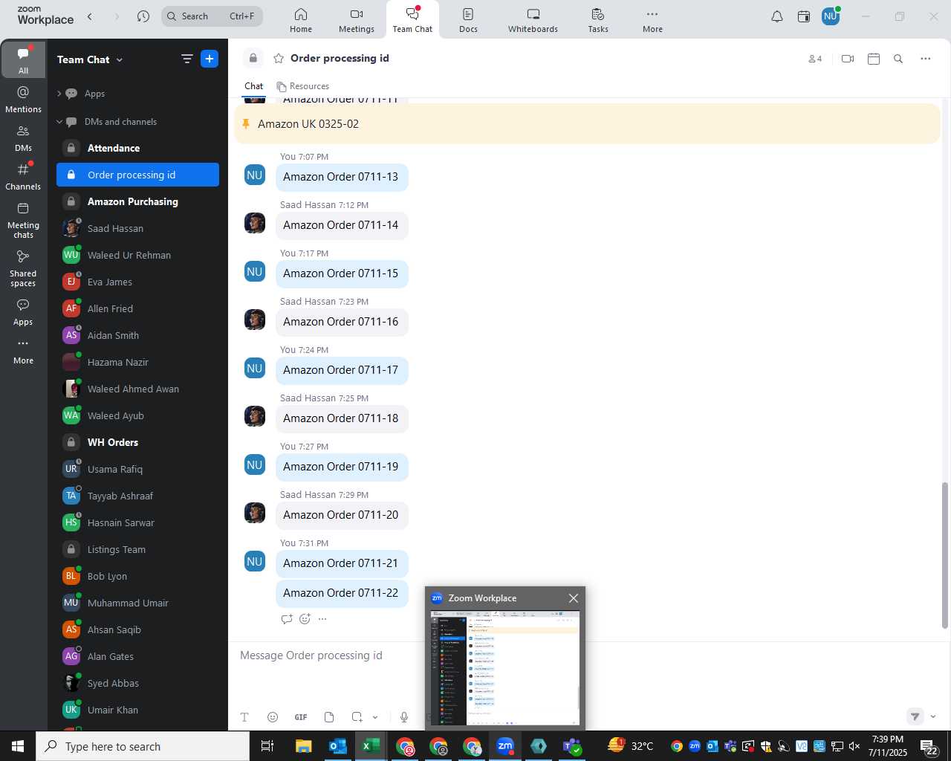Open the emoji picker in the message composer
The image size is (951, 761).
(x=273, y=717)
